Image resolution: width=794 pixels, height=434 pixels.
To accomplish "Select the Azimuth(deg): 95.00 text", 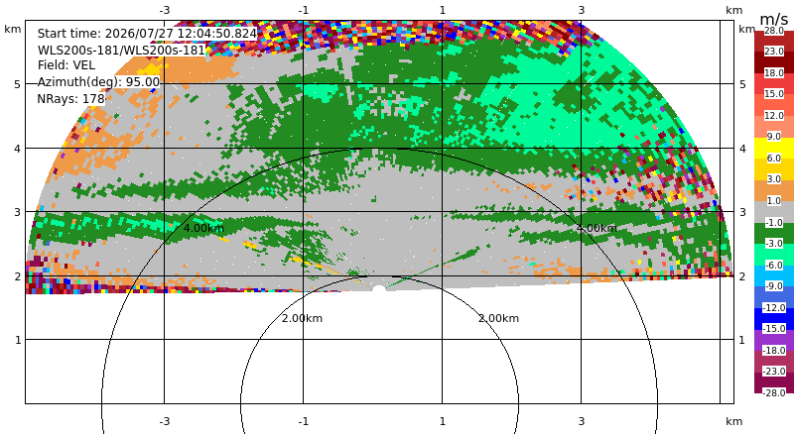I will coord(98,82).
